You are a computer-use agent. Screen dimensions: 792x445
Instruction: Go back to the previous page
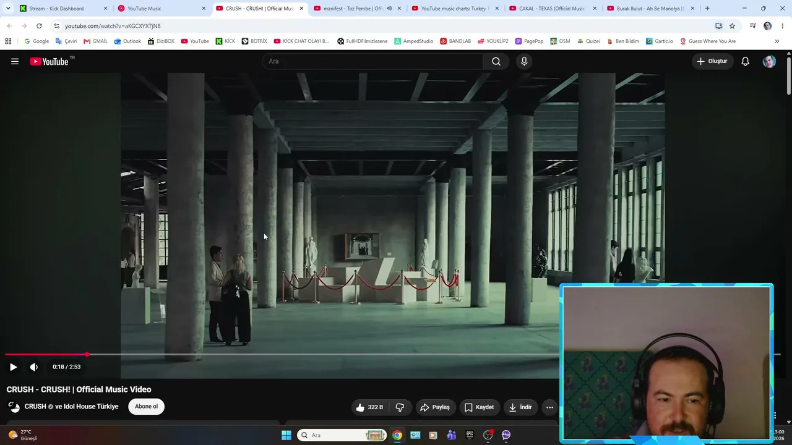pos(9,26)
